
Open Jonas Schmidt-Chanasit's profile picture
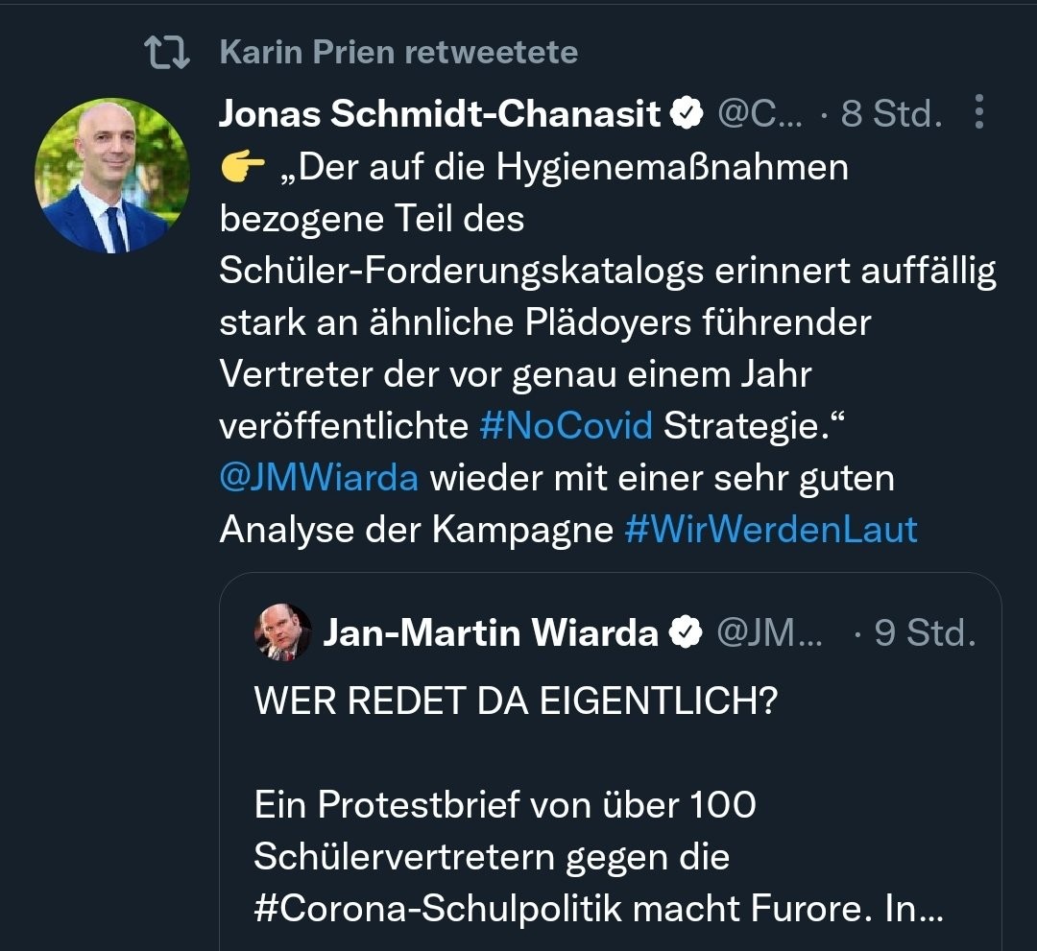pyautogui.click(x=112, y=176)
